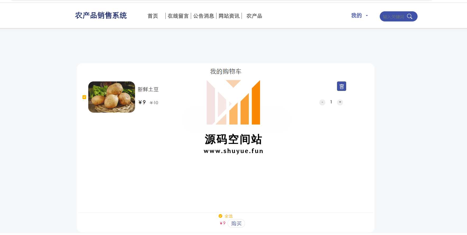
Task: Open the 农产品 page
Action: [x=254, y=16]
